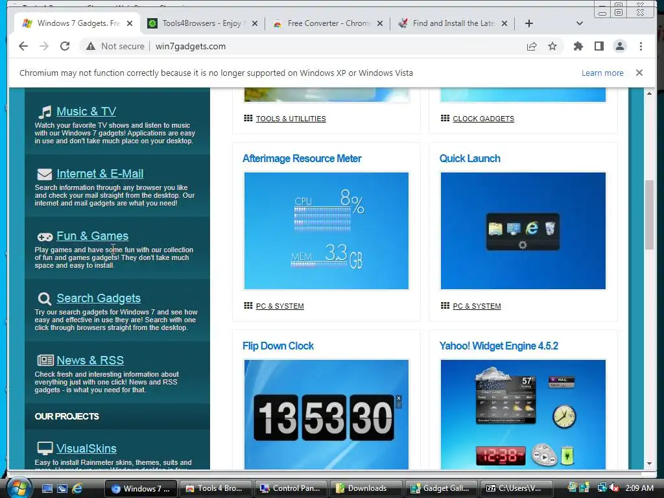Click the Music & TV note icon

[x=45, y=112]
